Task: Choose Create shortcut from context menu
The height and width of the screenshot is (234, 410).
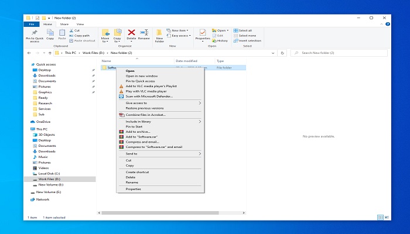Action: click(x=137, y=172)
